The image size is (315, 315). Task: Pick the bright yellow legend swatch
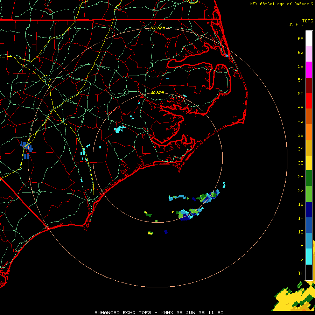pos(309,163)
